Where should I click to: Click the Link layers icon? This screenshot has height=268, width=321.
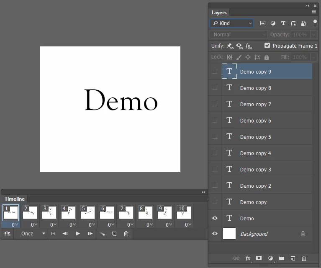236,258
